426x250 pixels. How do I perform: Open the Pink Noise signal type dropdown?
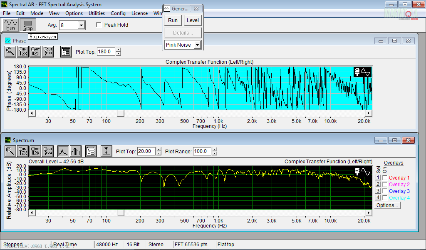[x=198, y=45]
